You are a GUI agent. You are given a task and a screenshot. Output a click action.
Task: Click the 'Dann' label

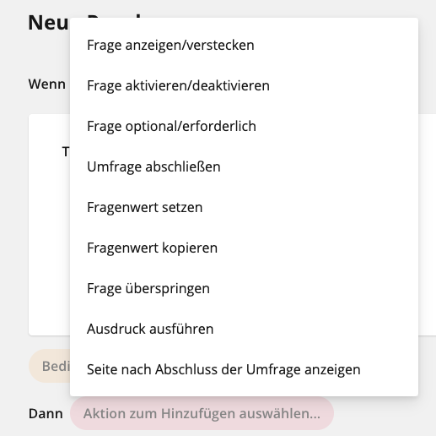[46, 413]
